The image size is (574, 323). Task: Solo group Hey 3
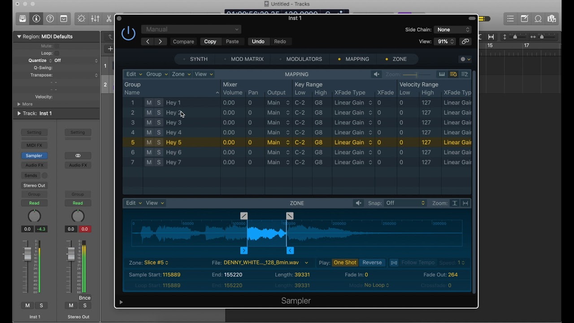pos(159,122)
